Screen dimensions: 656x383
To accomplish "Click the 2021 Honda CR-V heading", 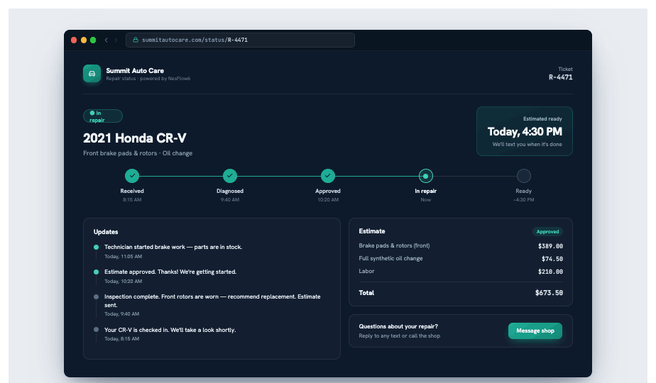I will pyautogui.click(x=135, y=138).
